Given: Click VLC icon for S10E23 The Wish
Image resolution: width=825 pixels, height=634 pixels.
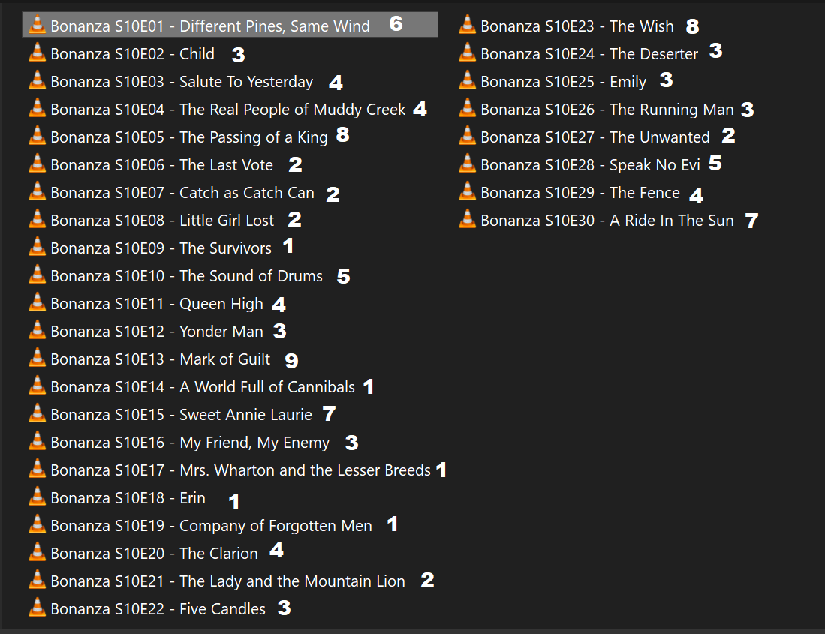Looking at the screenshot, I should point(467,25).
